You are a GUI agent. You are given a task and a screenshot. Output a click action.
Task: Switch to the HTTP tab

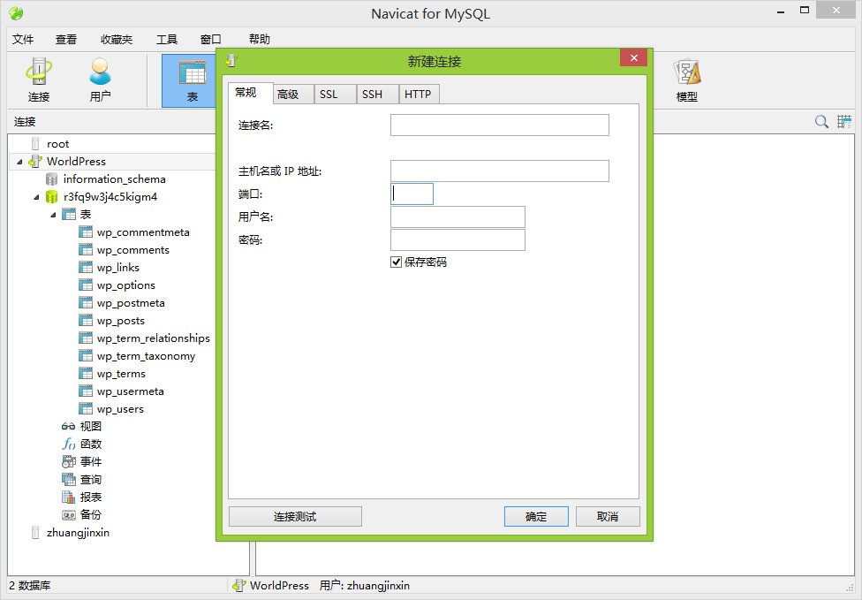(419, 94)
